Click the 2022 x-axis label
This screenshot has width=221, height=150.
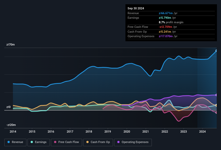pyautogui.click(x=165, y=132)
